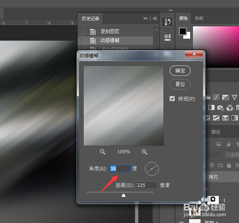This screenshot has height=223, width=239.
Task: Add a Curves adjustment layer
Action: [216, 97]
